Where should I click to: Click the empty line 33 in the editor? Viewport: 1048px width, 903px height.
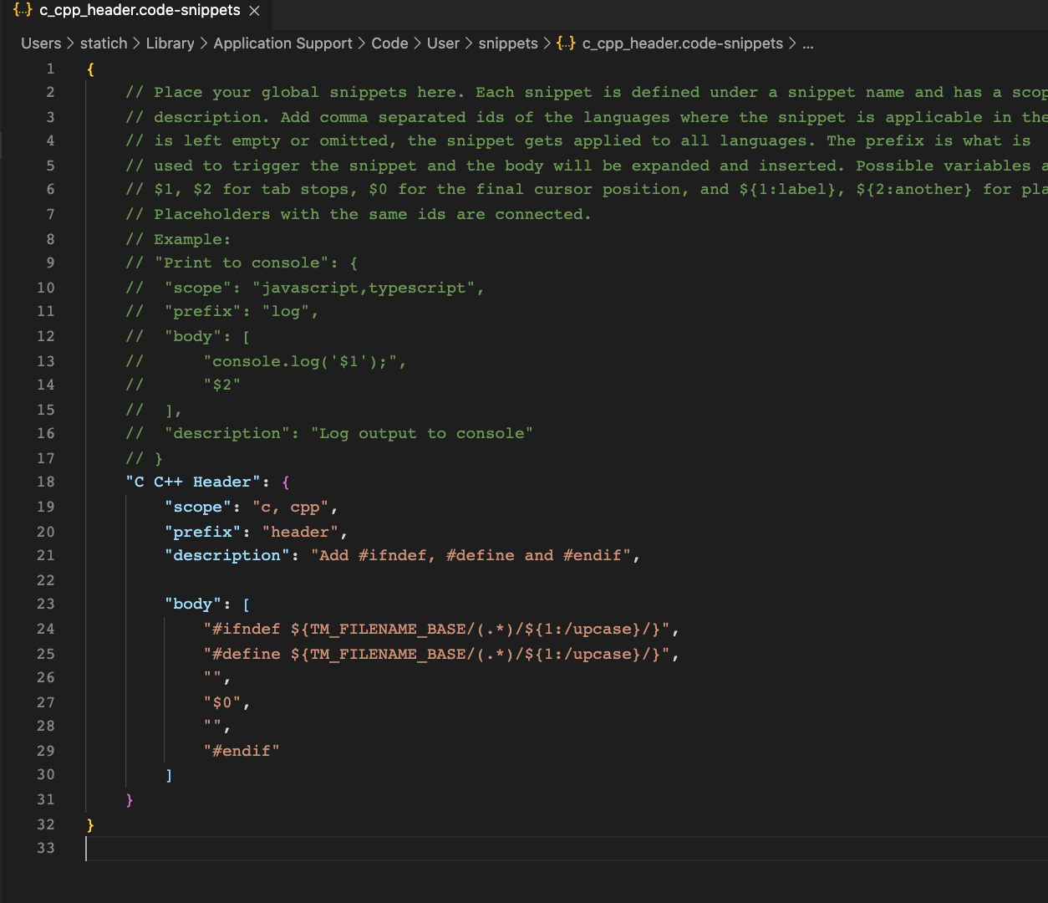click(x=251, y=848)
